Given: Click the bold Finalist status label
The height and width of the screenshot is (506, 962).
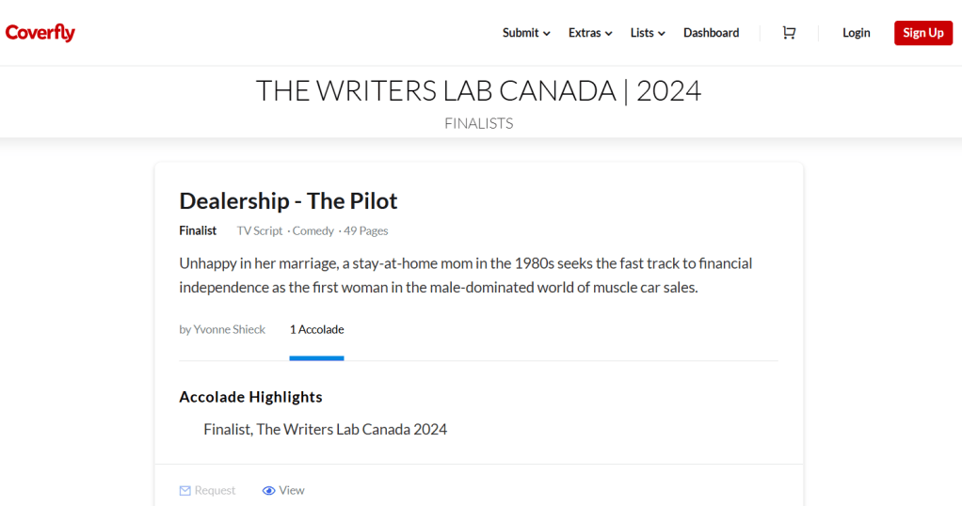Looking at the screenshot, I should 198,231.
